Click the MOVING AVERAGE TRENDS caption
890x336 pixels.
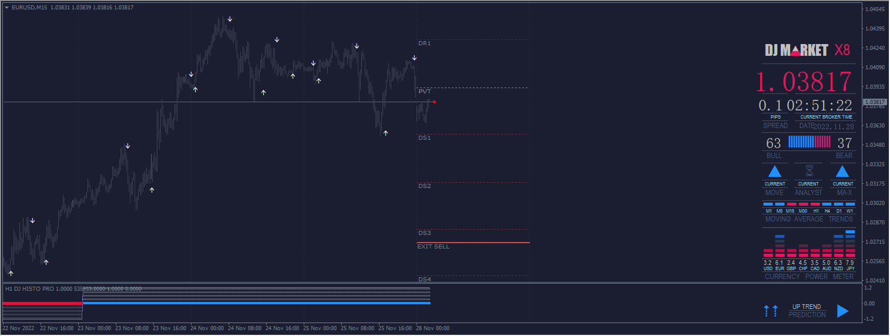pyautogui.click(x=809, y=219)
